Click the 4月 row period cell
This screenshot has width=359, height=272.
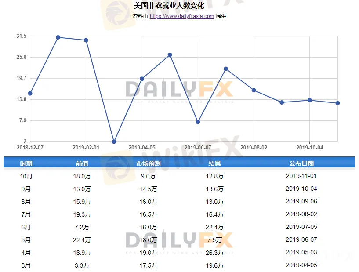coord(26,253)
